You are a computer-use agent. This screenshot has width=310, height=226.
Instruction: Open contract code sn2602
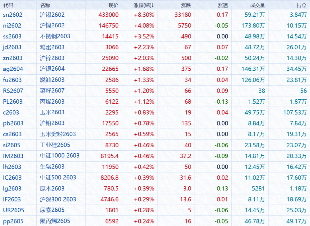[13, 15]
